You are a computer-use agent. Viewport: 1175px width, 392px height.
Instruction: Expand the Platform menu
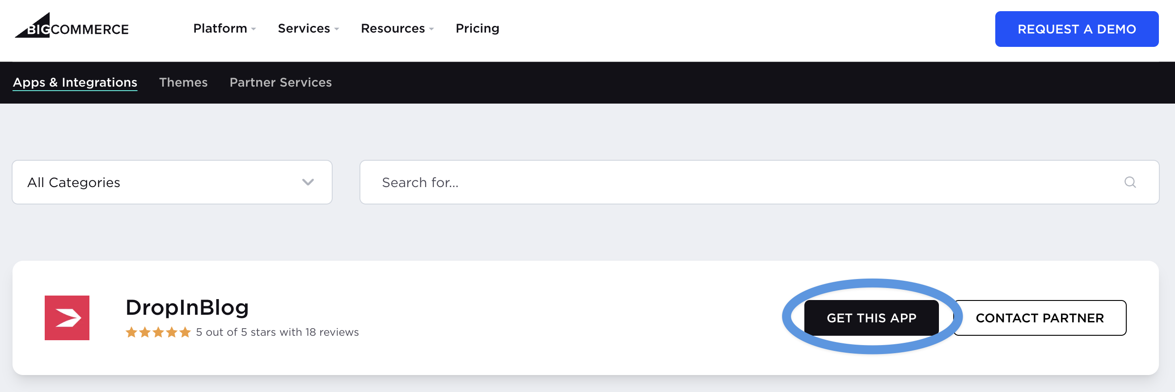coord(224,29)
